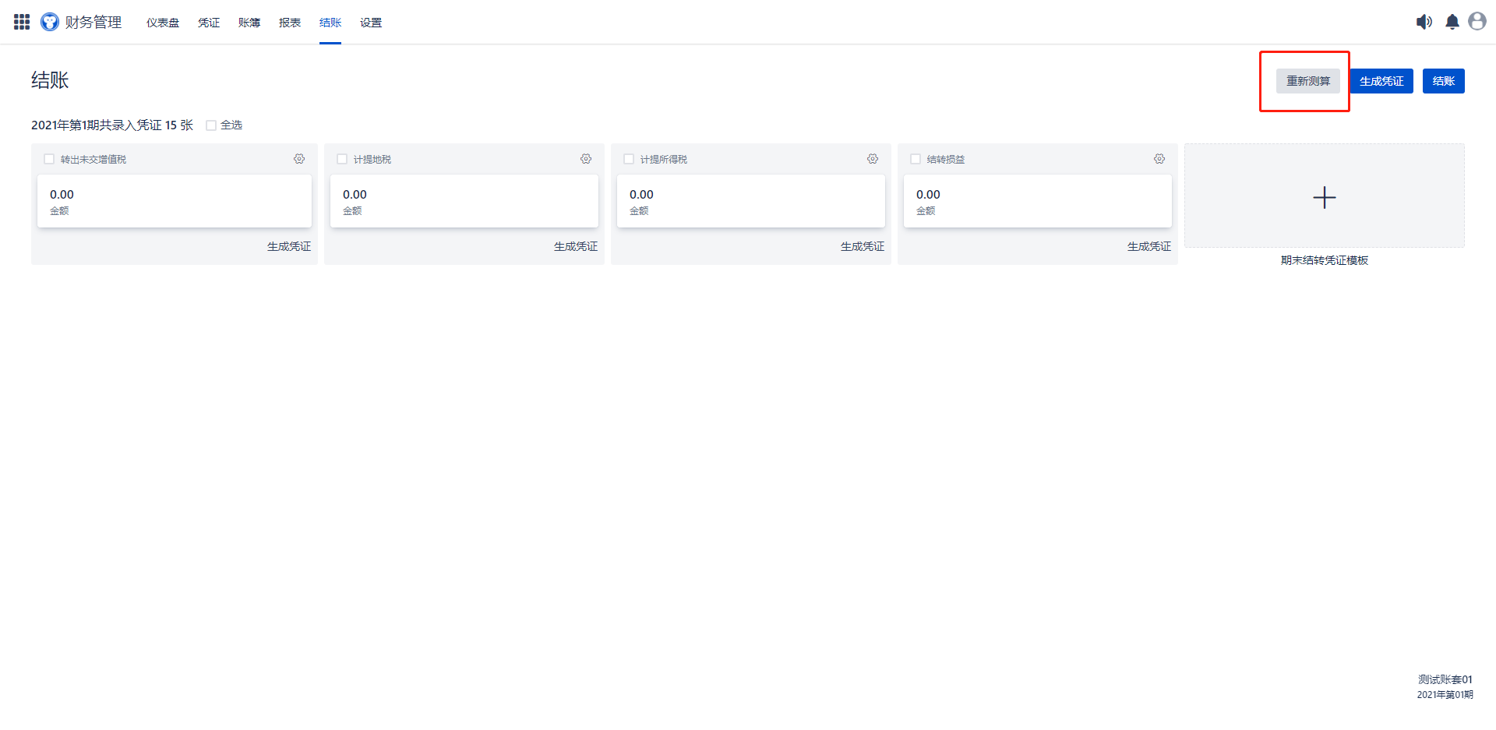Click the blue 结账 button

pos(1444,81)
